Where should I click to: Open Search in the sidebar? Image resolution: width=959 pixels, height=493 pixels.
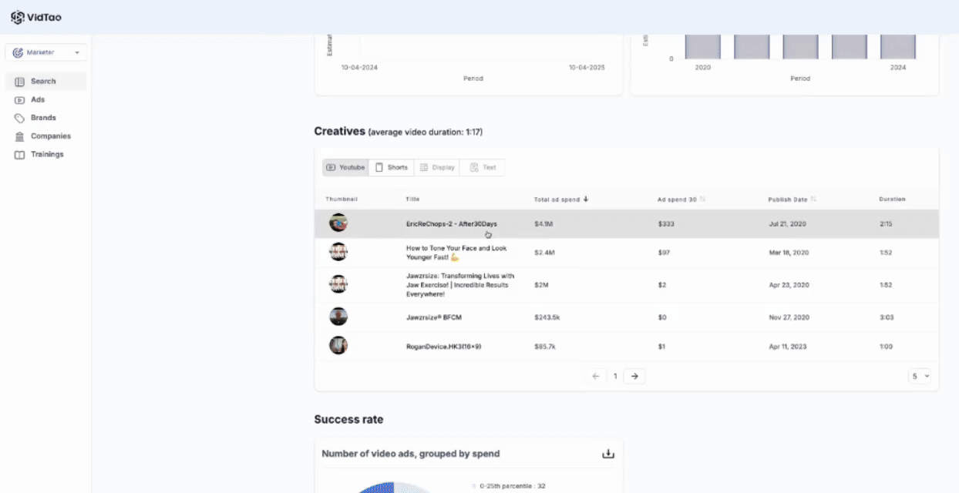pyautogui.click(x=44, y=81)
